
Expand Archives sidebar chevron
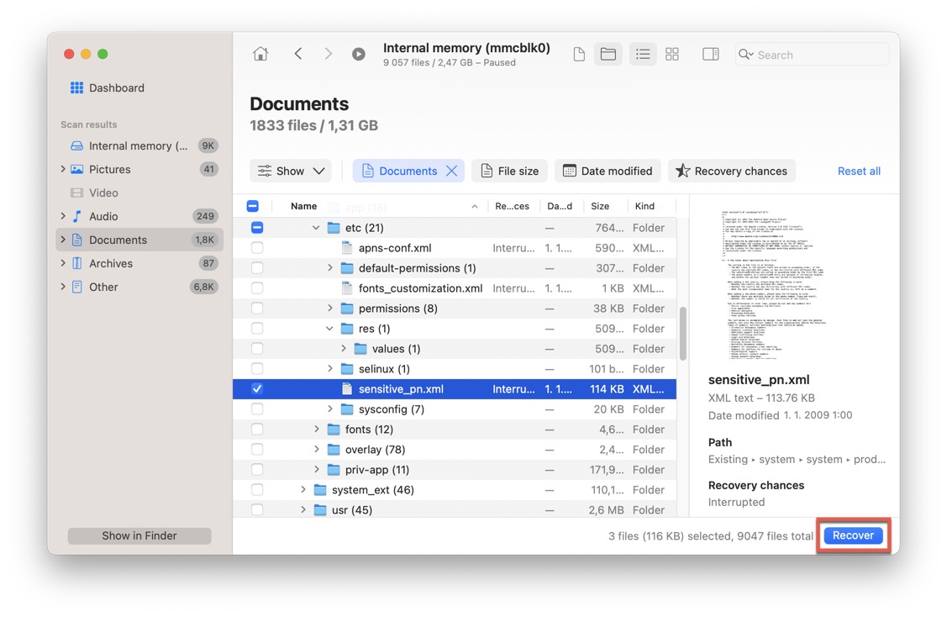[x=63, y=263]
